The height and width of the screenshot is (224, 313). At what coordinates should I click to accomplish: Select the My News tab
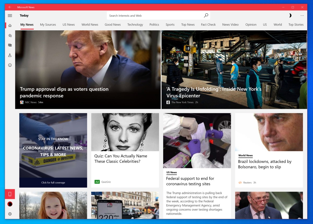coord(27,25)
